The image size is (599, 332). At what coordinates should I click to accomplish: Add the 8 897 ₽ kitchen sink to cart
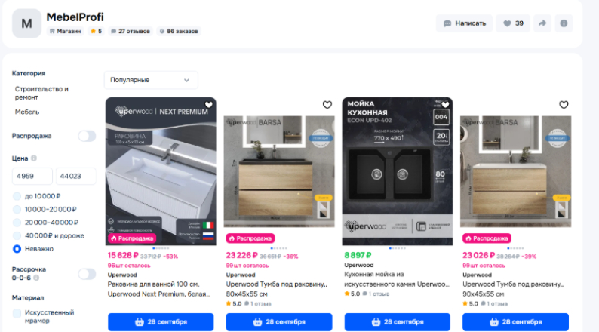[398, 322]
